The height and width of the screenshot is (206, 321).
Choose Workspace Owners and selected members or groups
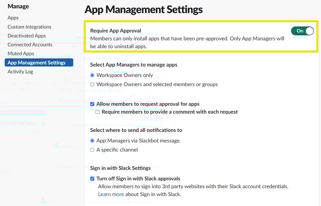92,84
